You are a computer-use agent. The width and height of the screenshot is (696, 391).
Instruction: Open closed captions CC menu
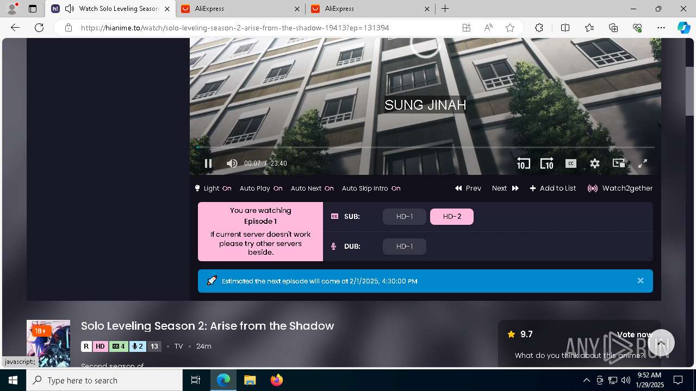(570, 163)
